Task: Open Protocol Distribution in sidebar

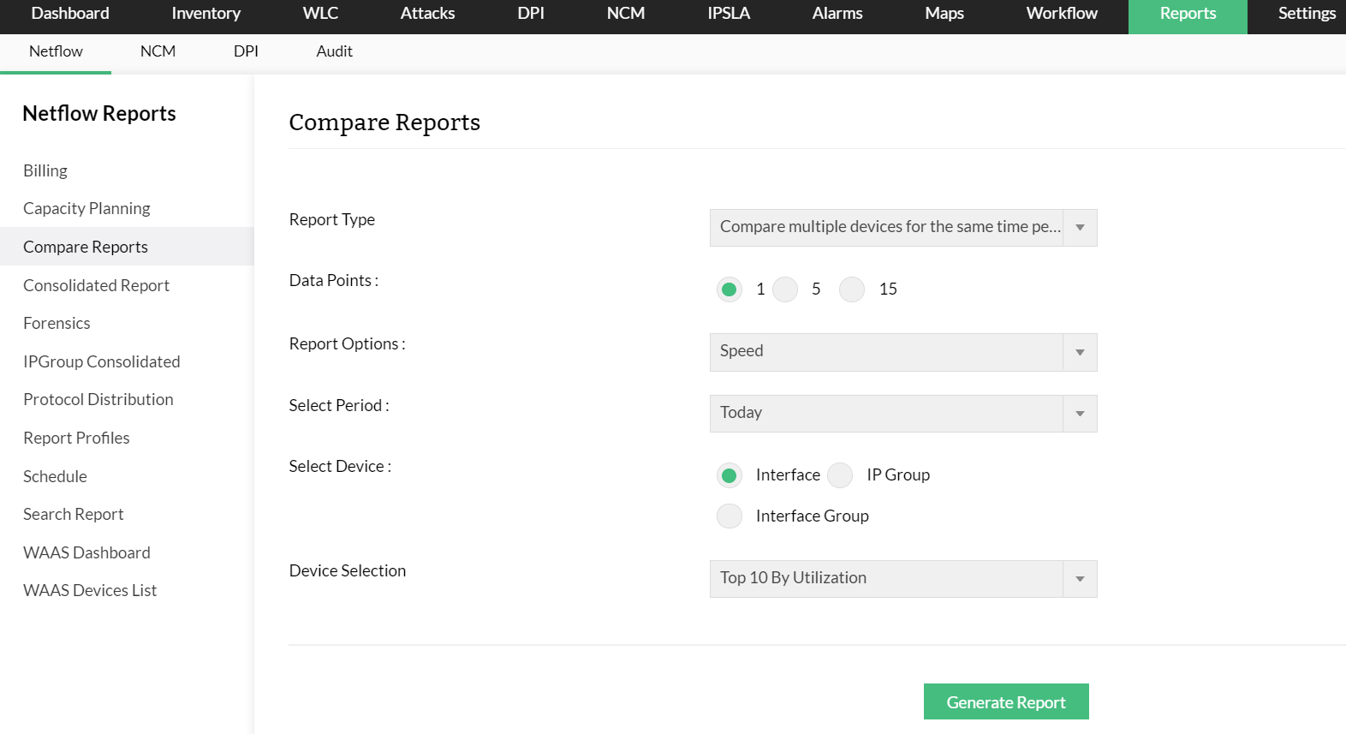Action: tap(98, 400)
